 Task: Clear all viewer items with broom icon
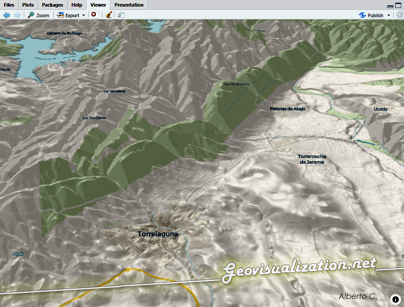tap(109, 15)
